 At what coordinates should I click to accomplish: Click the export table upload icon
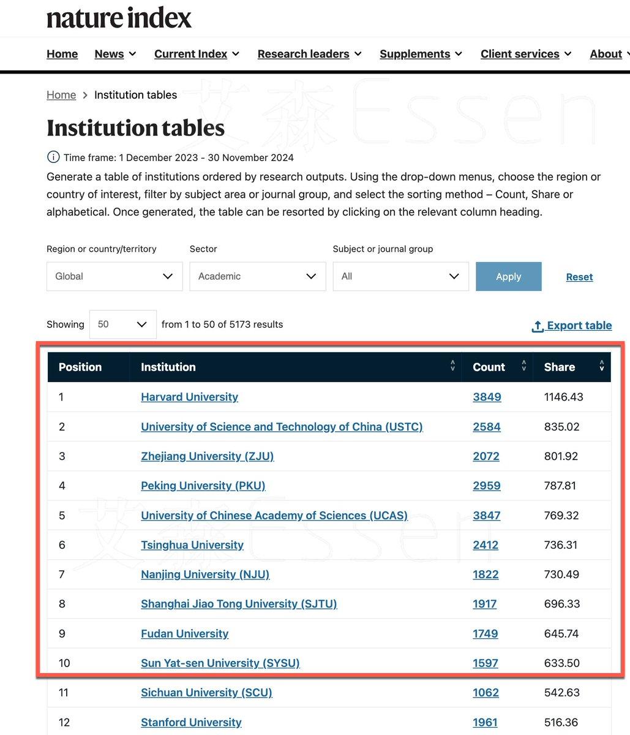(538, 326)
